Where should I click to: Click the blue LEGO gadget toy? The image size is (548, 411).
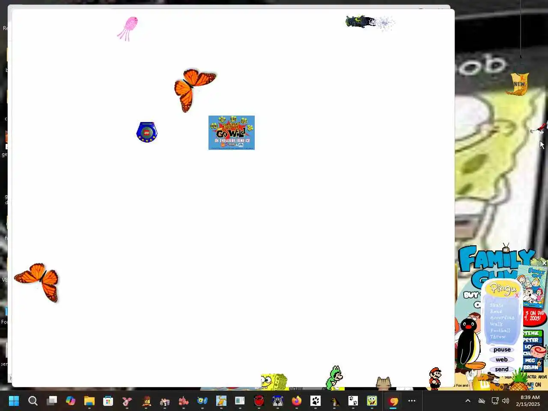147,132
